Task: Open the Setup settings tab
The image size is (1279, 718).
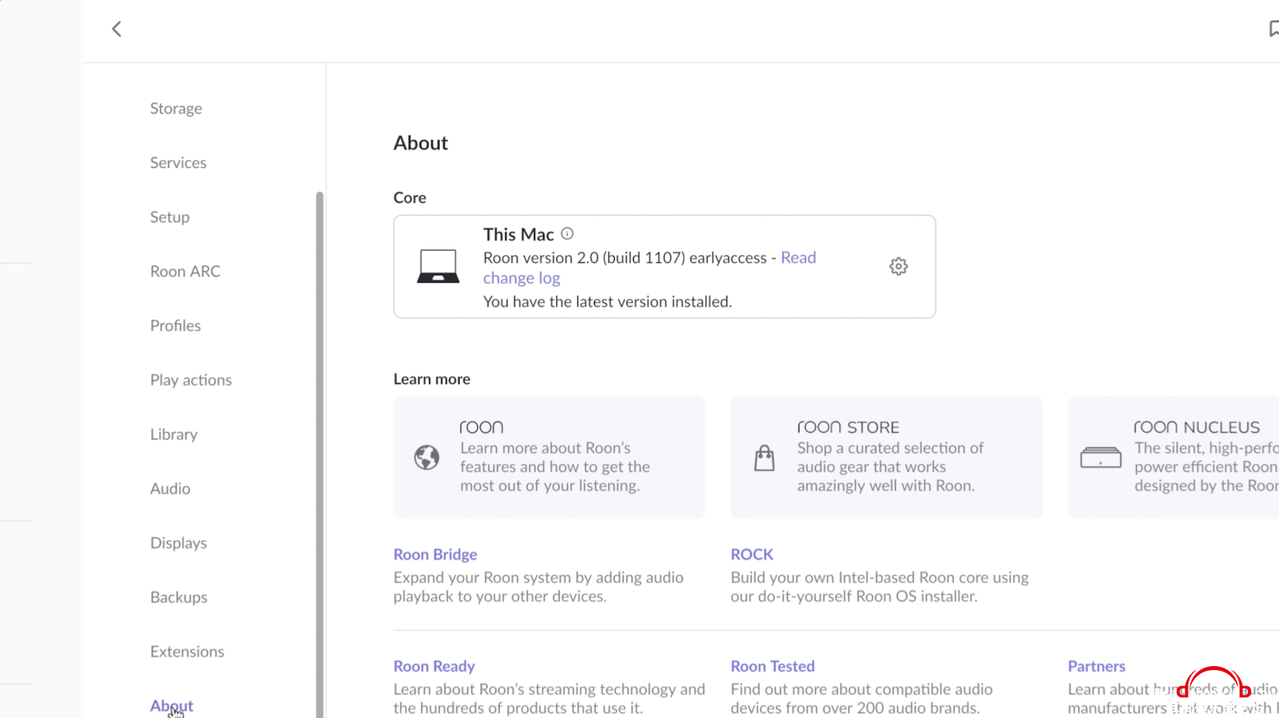Action: click(169, 217)
